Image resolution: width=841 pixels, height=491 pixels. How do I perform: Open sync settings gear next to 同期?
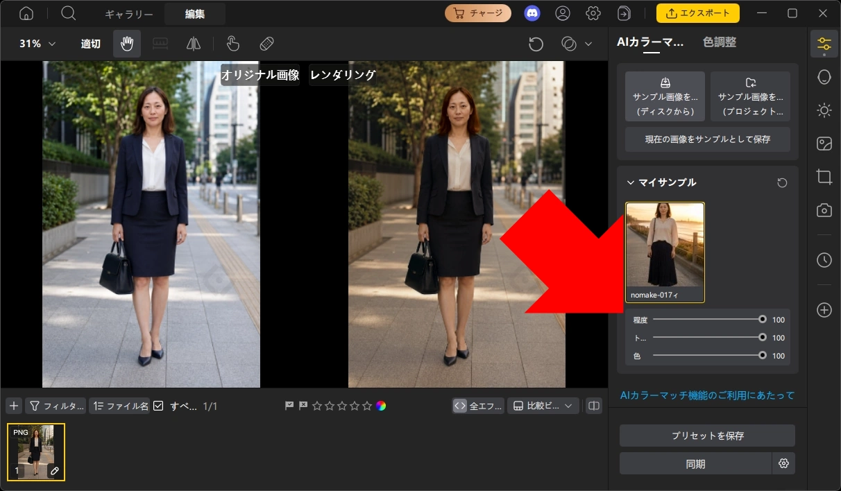pyautogui.click(x=784, y=464)
